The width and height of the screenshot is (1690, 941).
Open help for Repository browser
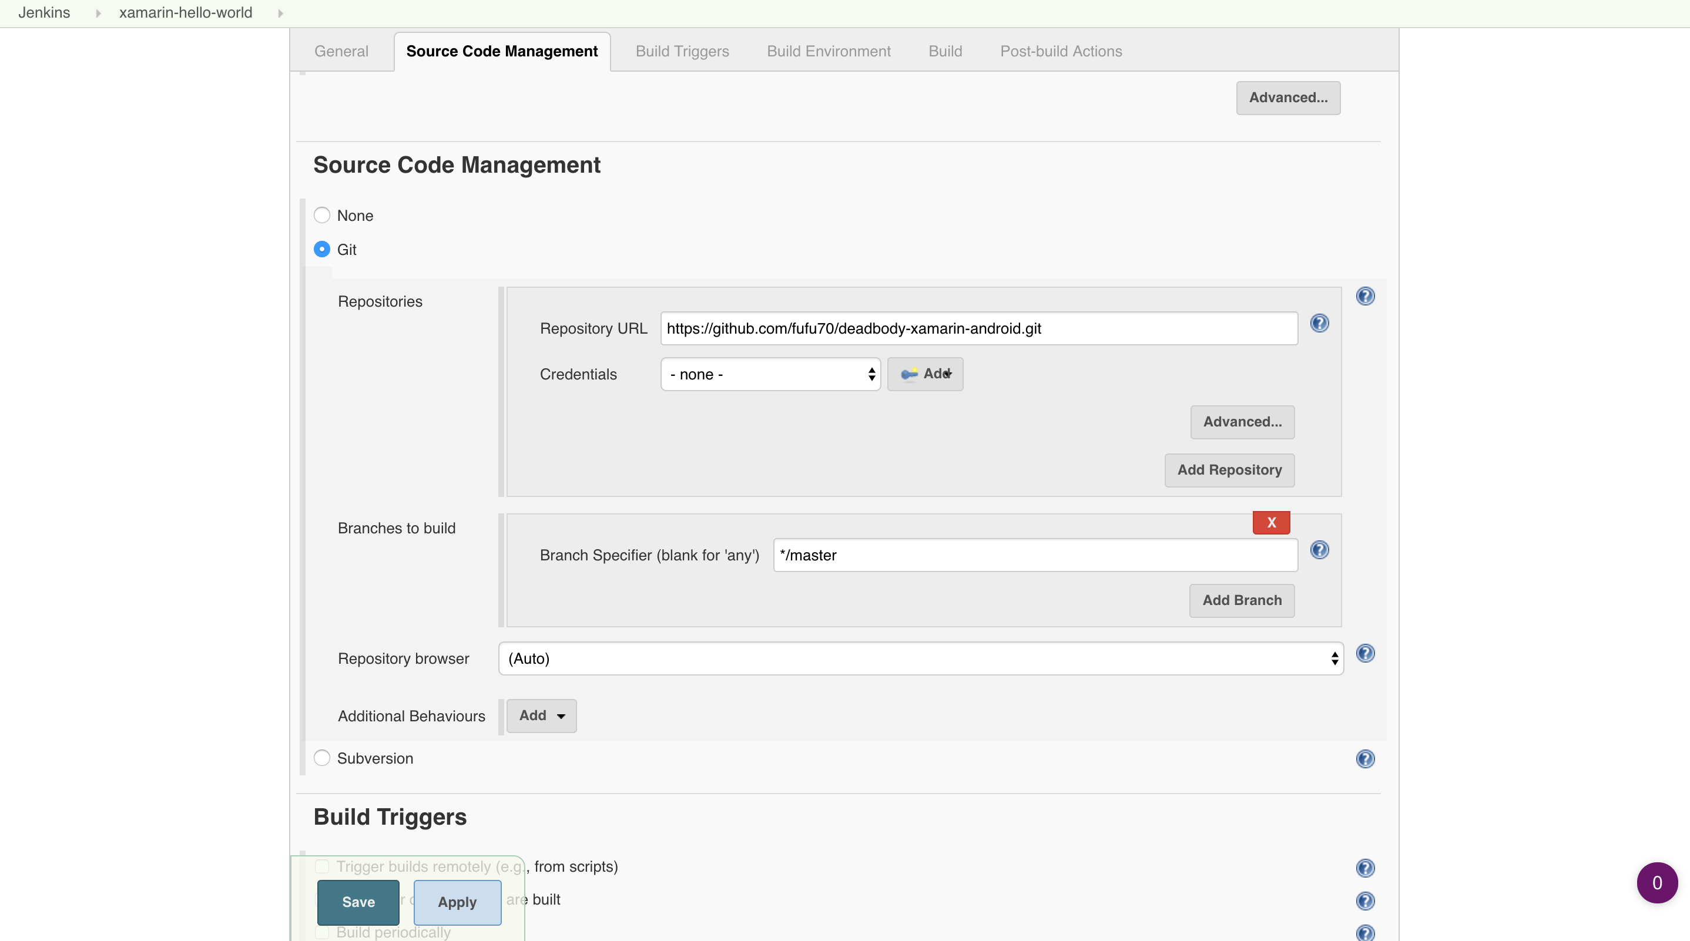click(x=1365, y=654)
